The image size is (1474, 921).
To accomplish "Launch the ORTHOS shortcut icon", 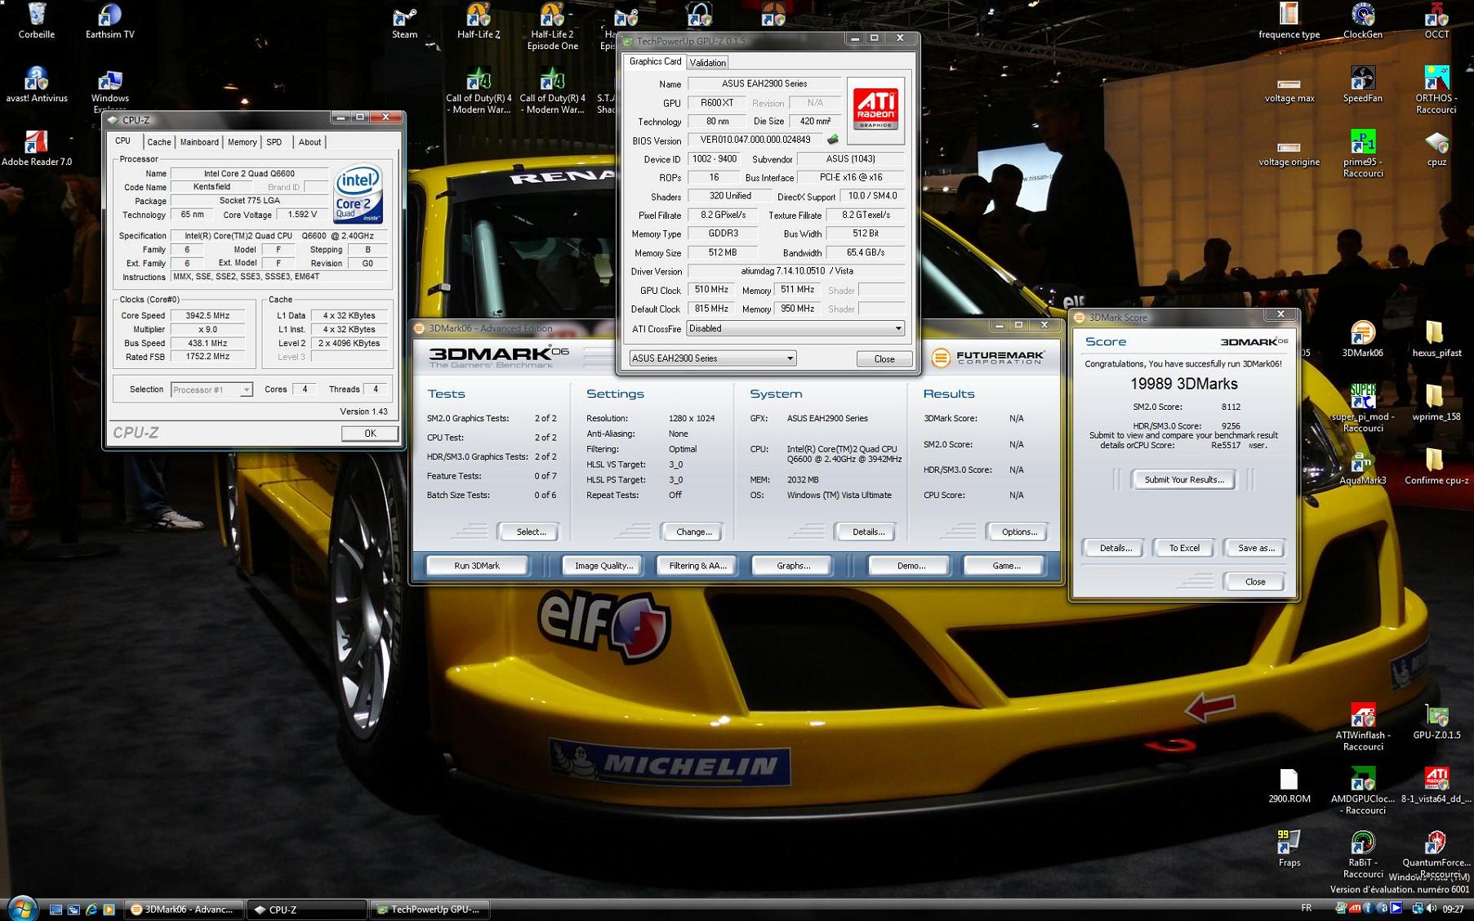I will [1436, 80].
